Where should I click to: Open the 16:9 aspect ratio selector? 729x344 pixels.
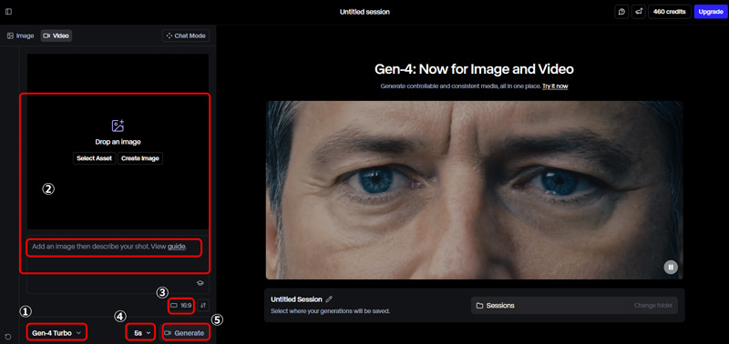180,306
